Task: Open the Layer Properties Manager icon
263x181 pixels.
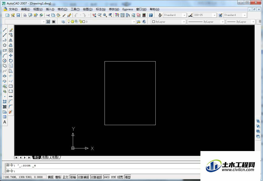Action: (x=63, y=22)
